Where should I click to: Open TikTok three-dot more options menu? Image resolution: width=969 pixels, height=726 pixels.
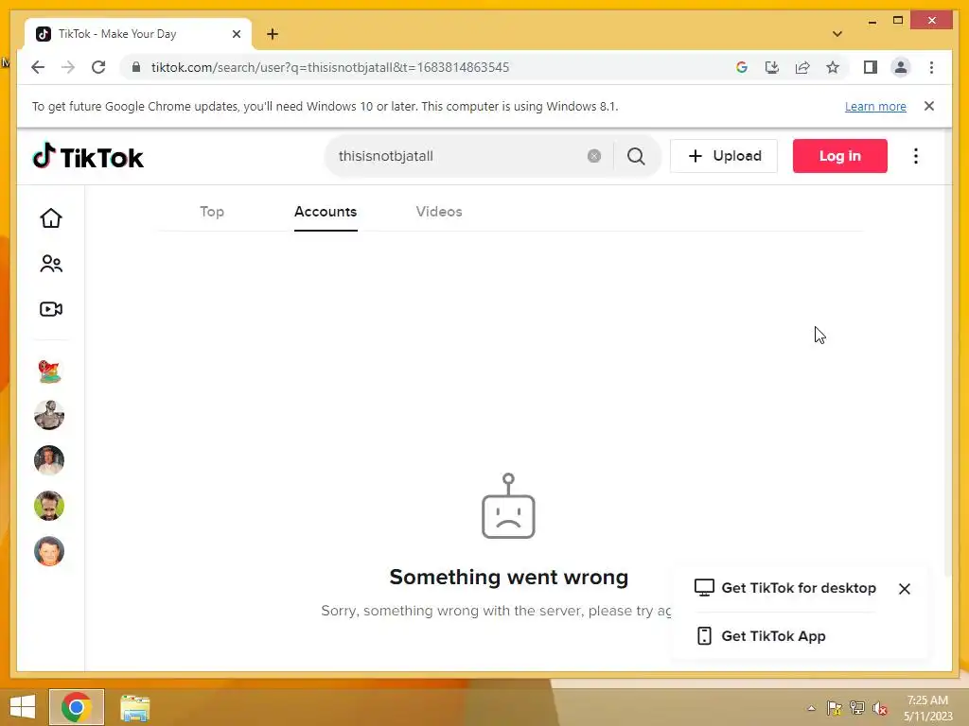[916, 156]
